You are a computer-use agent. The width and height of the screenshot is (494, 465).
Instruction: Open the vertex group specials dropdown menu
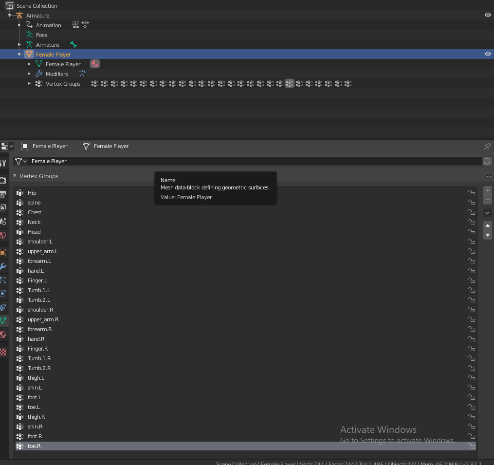click(x=487, y=213)
